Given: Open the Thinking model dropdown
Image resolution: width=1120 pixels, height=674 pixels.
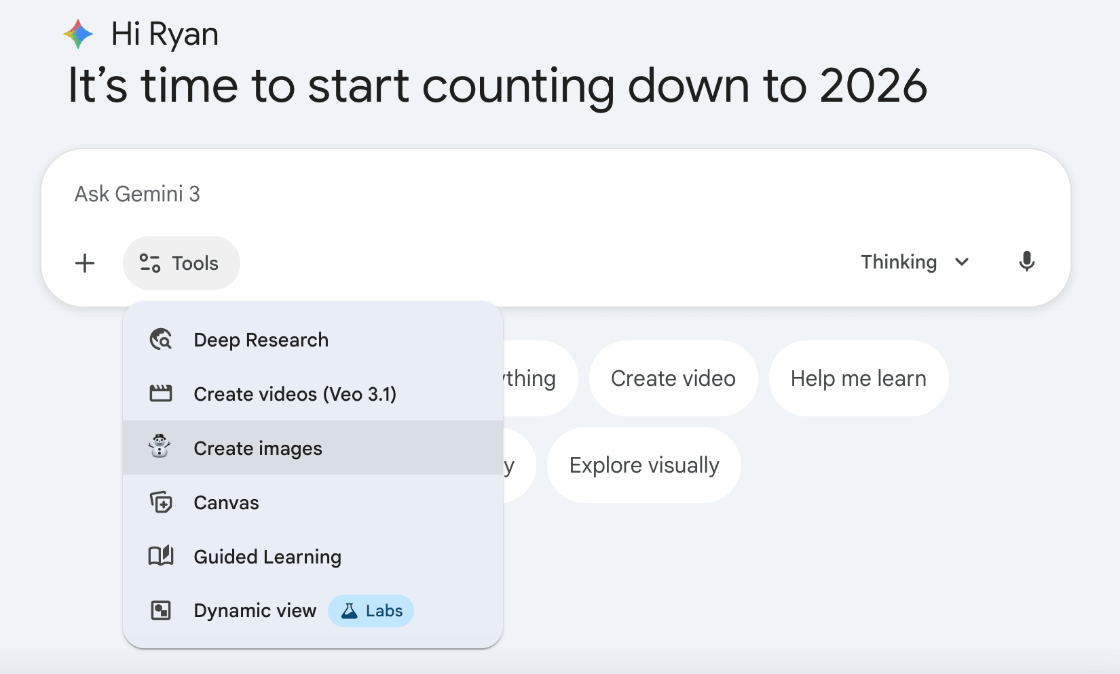Looking at the screenshot, I should (914, 262).
